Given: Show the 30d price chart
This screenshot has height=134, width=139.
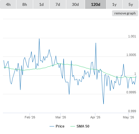Looking at the screenshot, I should click(75, 4).
